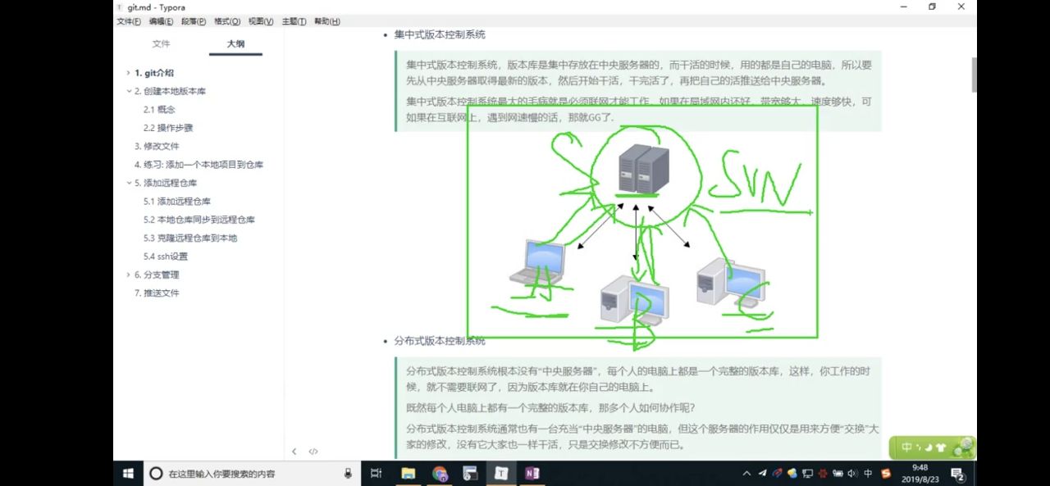Click the Sogou input method tray icon

tap(885, 473)
